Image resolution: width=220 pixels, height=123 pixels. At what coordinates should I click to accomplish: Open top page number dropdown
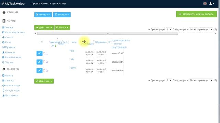tap(169, 29)
